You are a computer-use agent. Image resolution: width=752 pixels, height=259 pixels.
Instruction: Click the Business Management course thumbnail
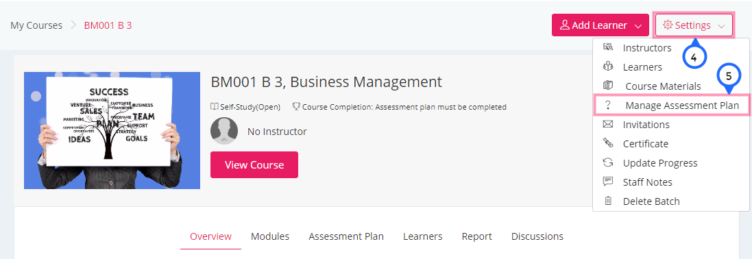click(112, 130)
